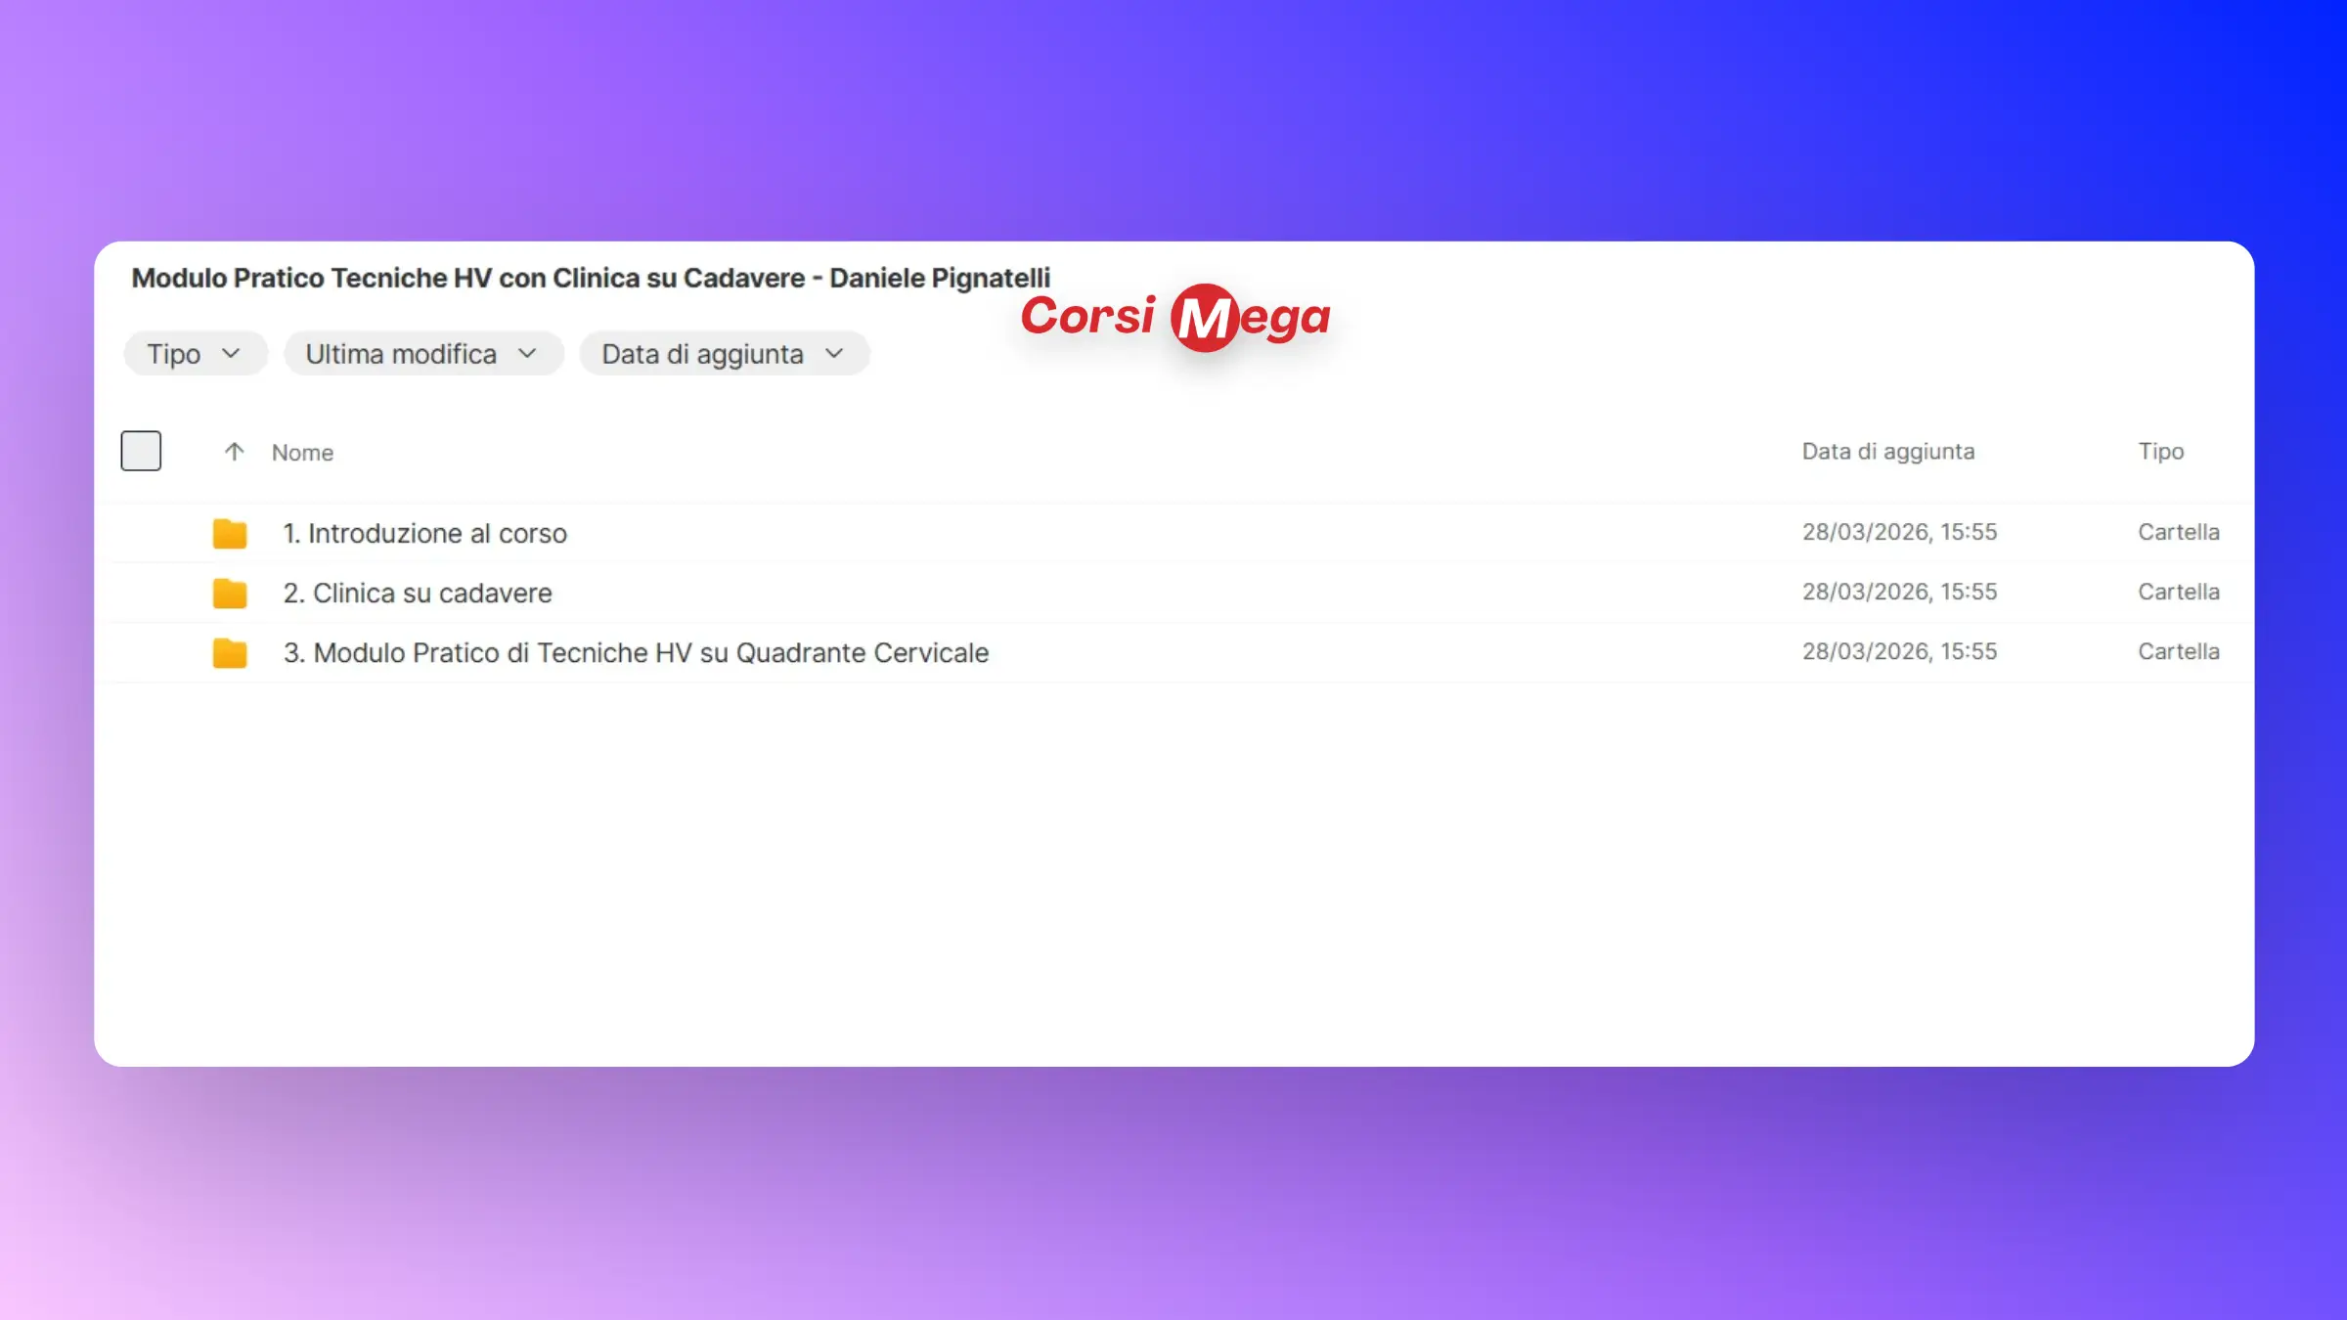The image size is (2347, 1320).
Task: Click Cartella label in Quadrante Cervicale row
Action: click(2178, 651)
